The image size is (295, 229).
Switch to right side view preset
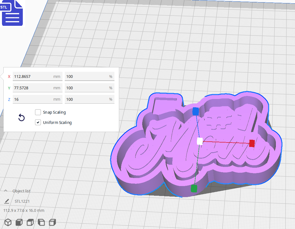click(52, 222)
